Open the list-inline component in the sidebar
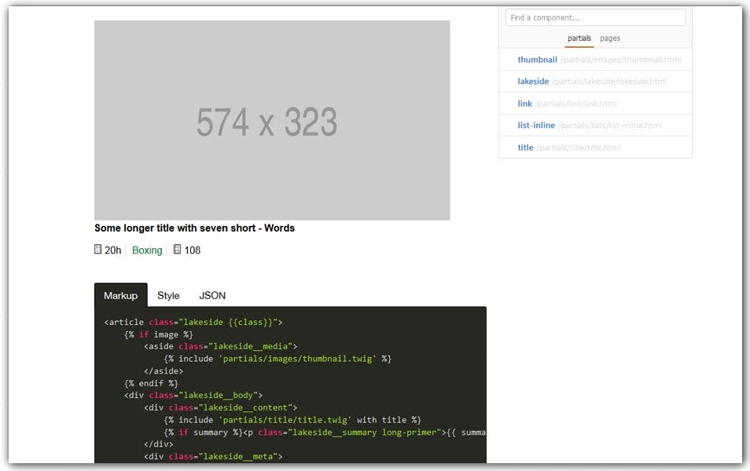Image resolution: width=750 pixels, height=471 pixels. coord(538,125)
